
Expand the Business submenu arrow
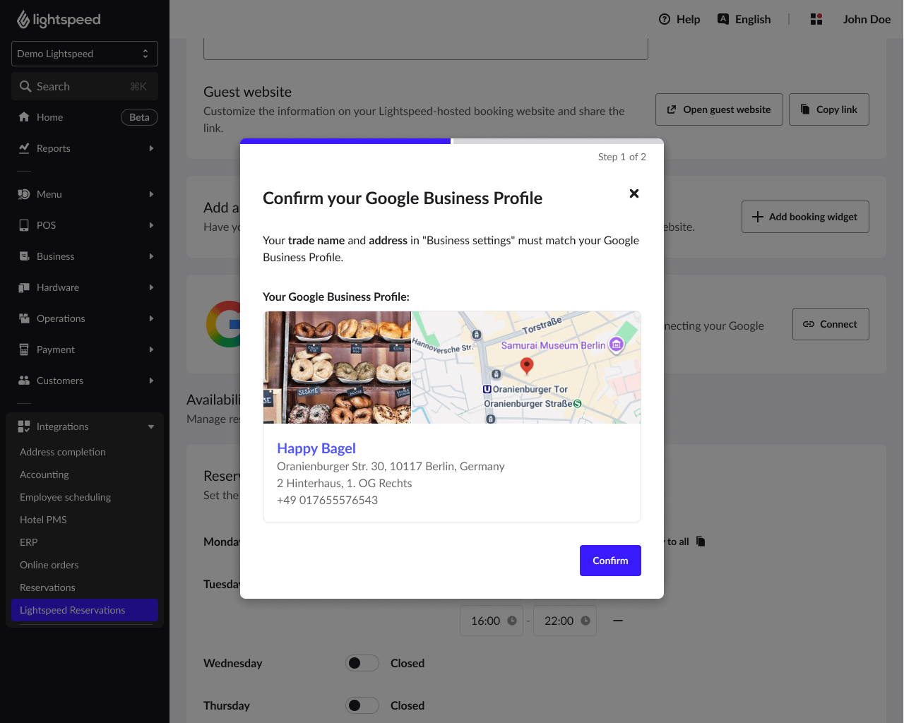click(x=151, y=256)
